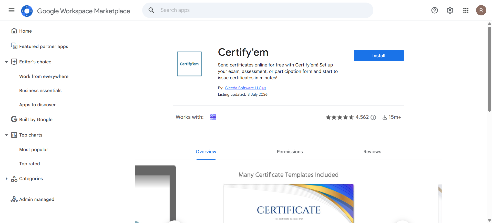Expand the Categories section
Image resolution: width=492 pixels, height=223 pixels.
pos(6,179)
